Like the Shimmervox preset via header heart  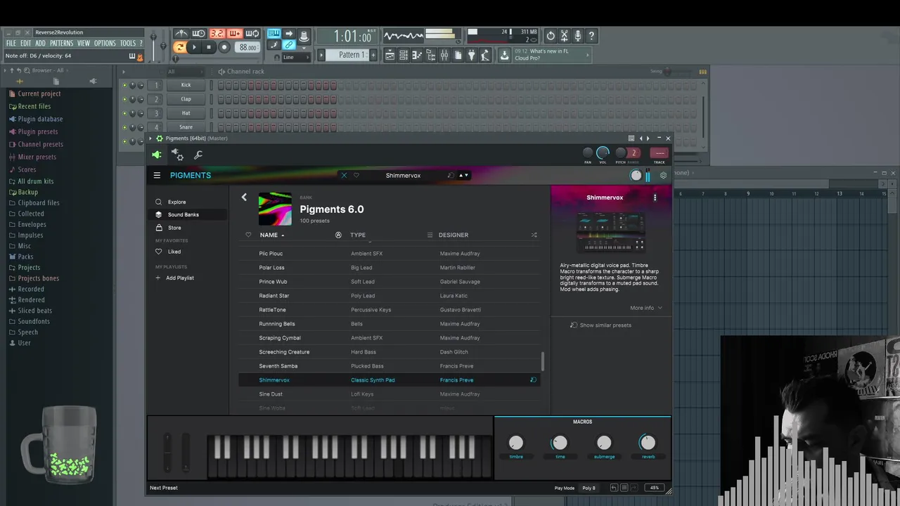click(356, 176)
